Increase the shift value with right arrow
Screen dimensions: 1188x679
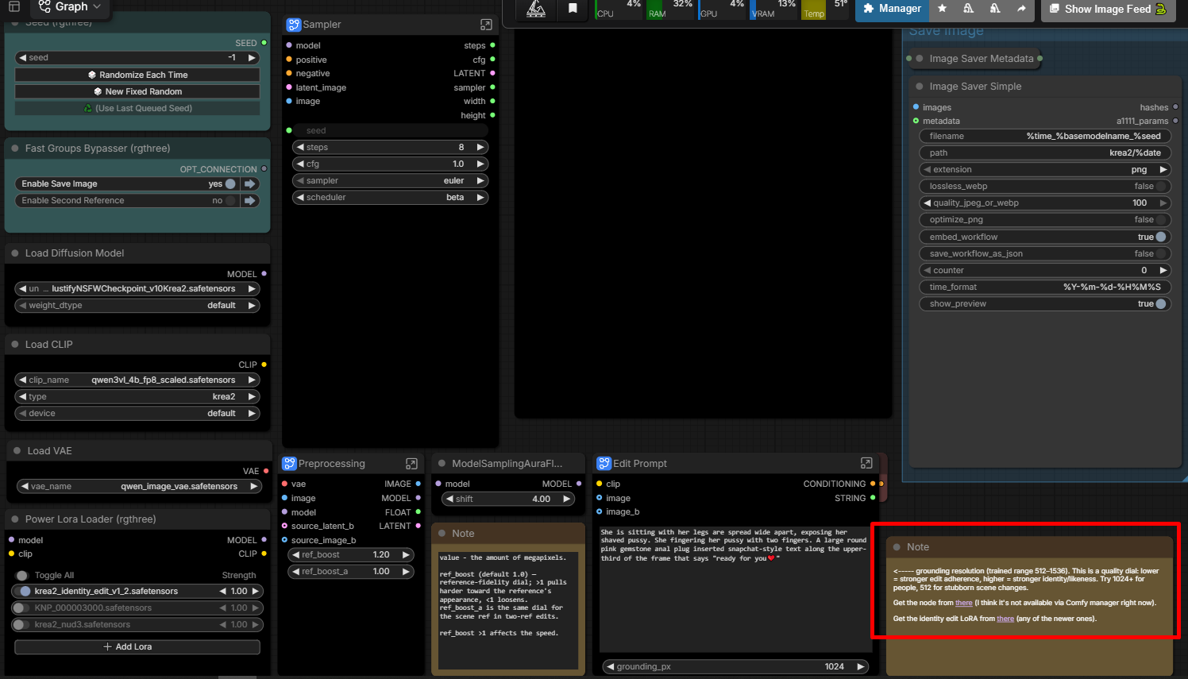coord(566,500)
